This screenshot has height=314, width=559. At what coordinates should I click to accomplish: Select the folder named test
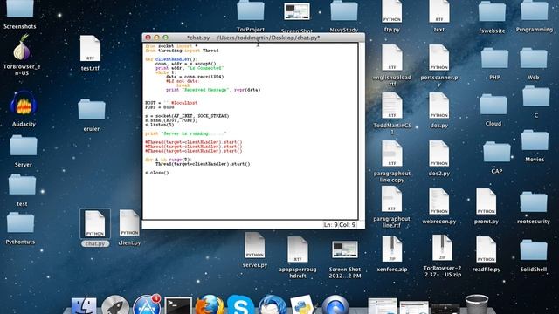pos(22,185)
